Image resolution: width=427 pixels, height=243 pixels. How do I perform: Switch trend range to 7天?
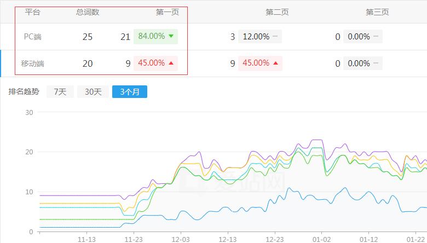[x=60, y=92]
